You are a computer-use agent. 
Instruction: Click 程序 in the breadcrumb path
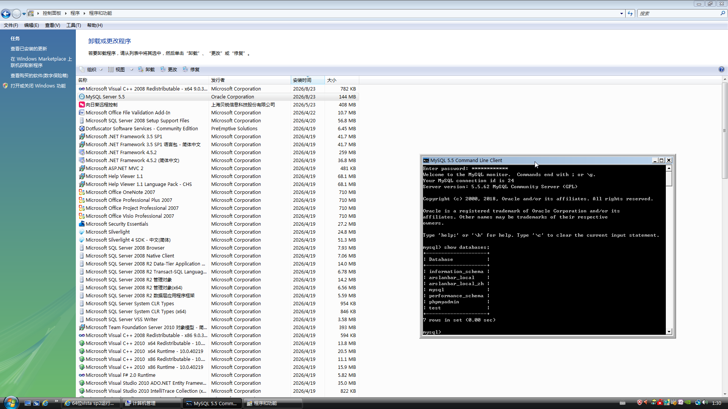[x=75, y=13]
